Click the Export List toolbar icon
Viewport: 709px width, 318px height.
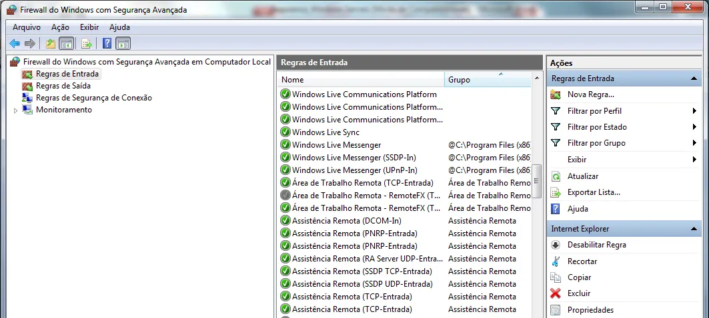(86, 43)
